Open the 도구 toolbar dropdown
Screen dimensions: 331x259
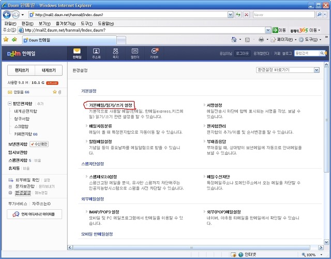(x=321, y=39)
